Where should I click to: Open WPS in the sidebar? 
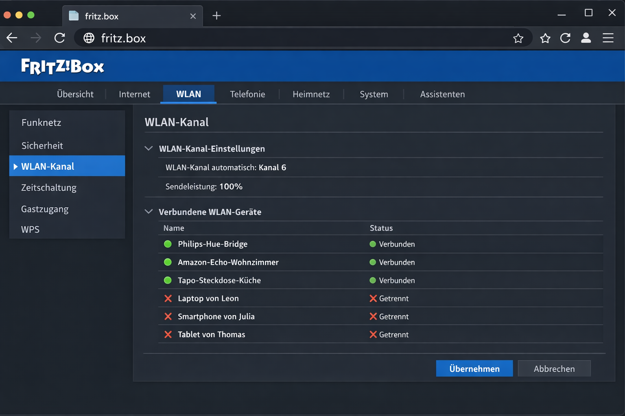[67, 230]
